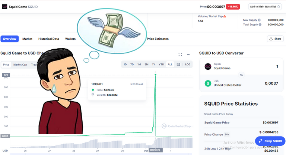Viewport: 286px width, 155px height.
Task: Click the Vol 24h icon in tooltip
Action: click(93, 95)
